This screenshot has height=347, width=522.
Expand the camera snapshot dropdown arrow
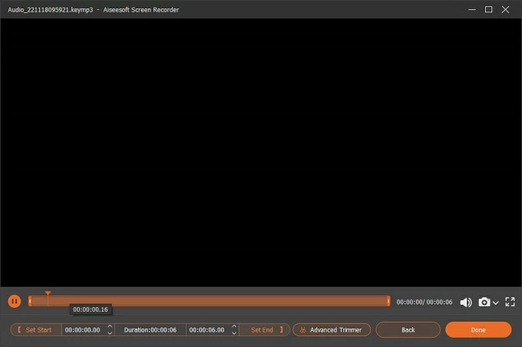(x=496, y=303)
